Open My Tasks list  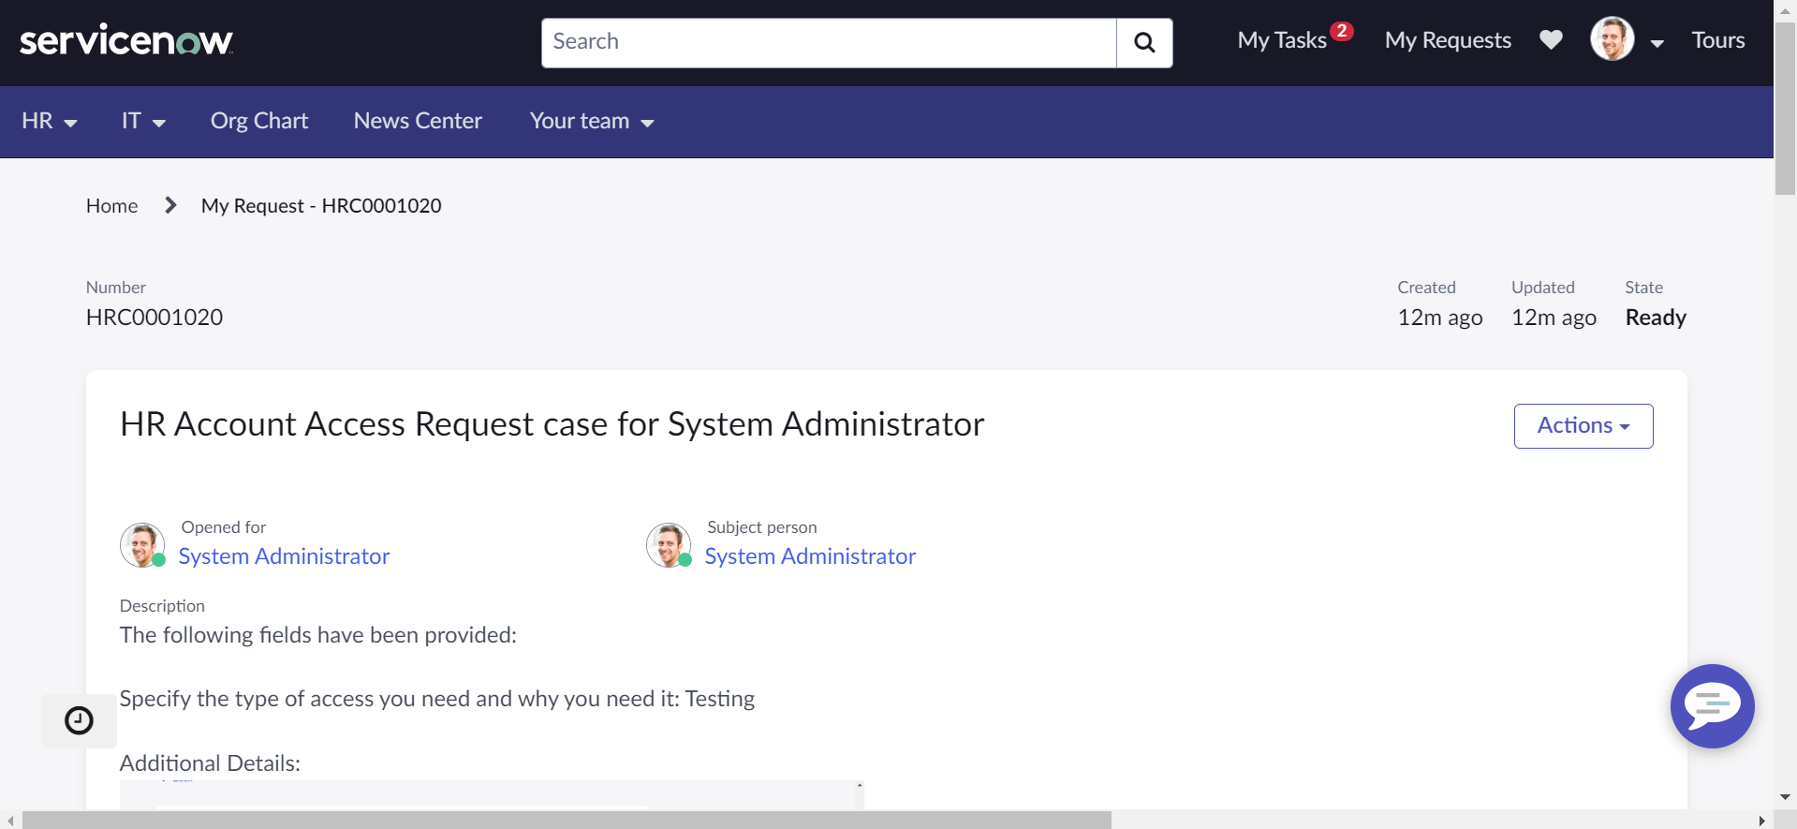click(x=1282, y=40)
